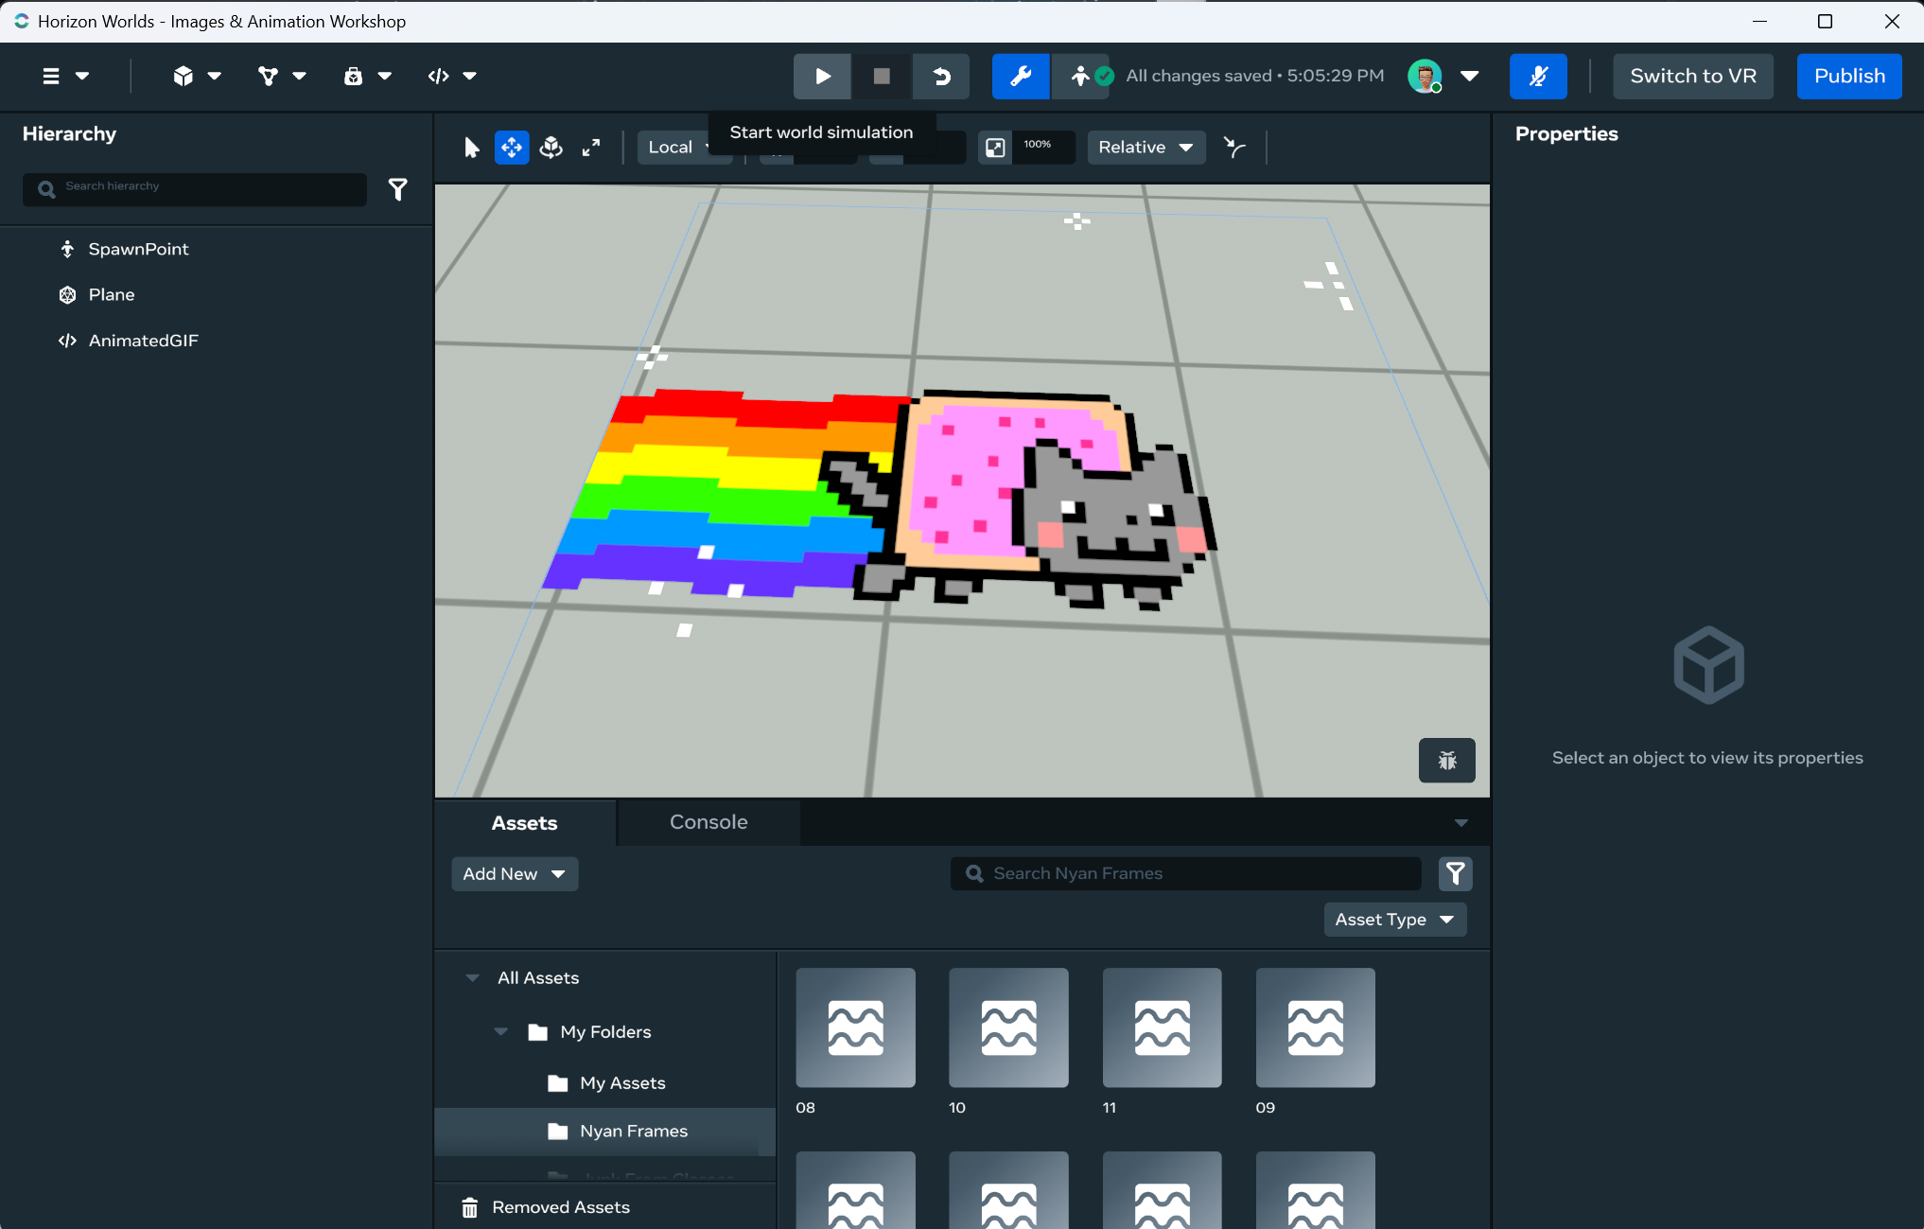This screenshot has height=1229, width=1924.
Task: Open the assets filter funnel button
Action: (x=1455, y=874)
